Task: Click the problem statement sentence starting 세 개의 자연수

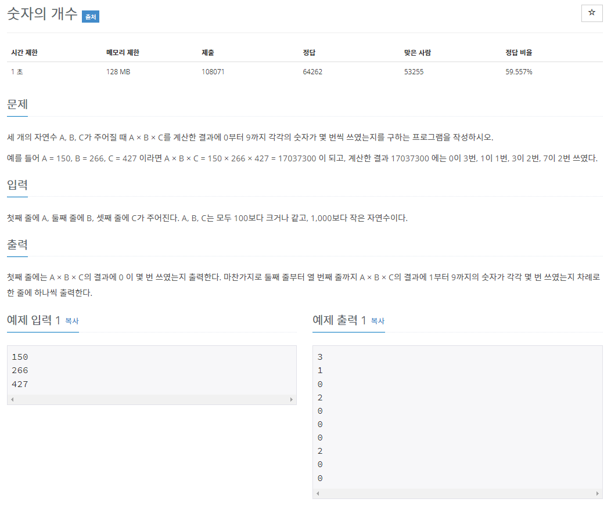Action: 250,138
